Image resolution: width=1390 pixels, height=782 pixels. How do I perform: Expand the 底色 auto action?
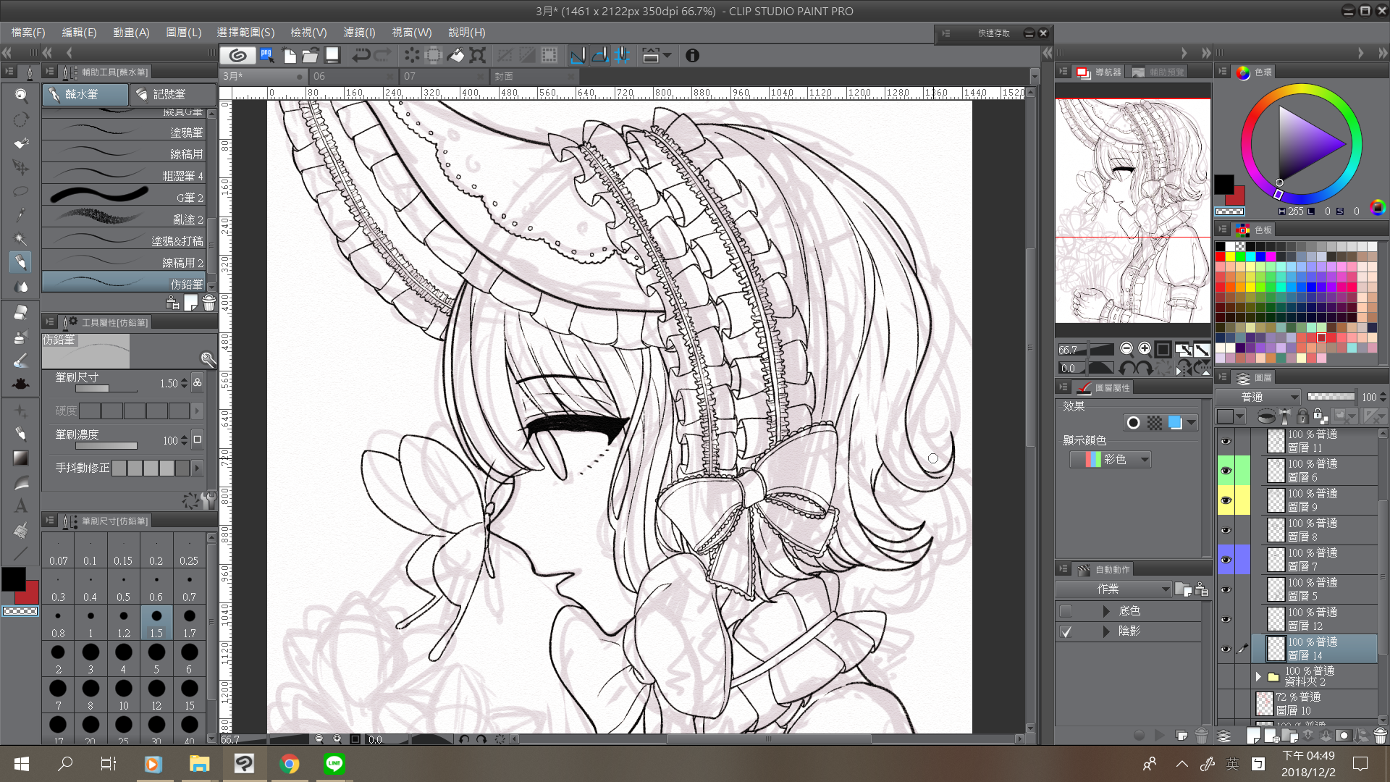pyautogui.click(x=1106, y=611)
